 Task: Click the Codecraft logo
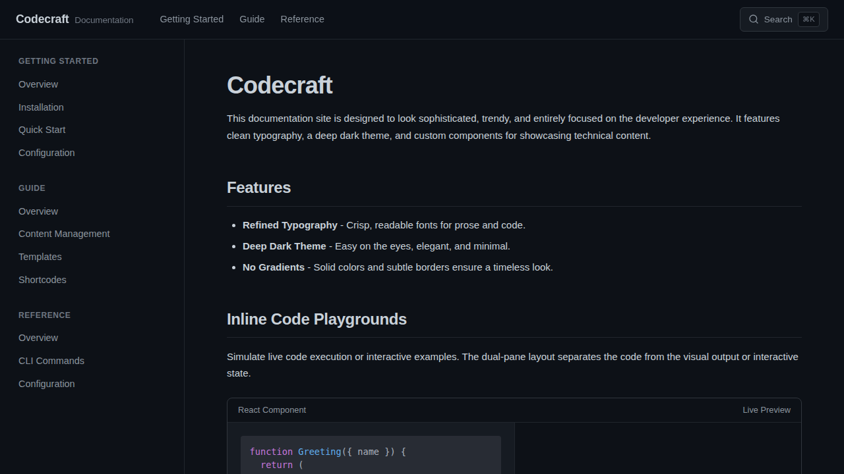coord(42,19)
